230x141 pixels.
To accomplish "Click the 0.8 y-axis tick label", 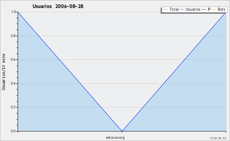I will pyautogui.click(x=13, y=36).
